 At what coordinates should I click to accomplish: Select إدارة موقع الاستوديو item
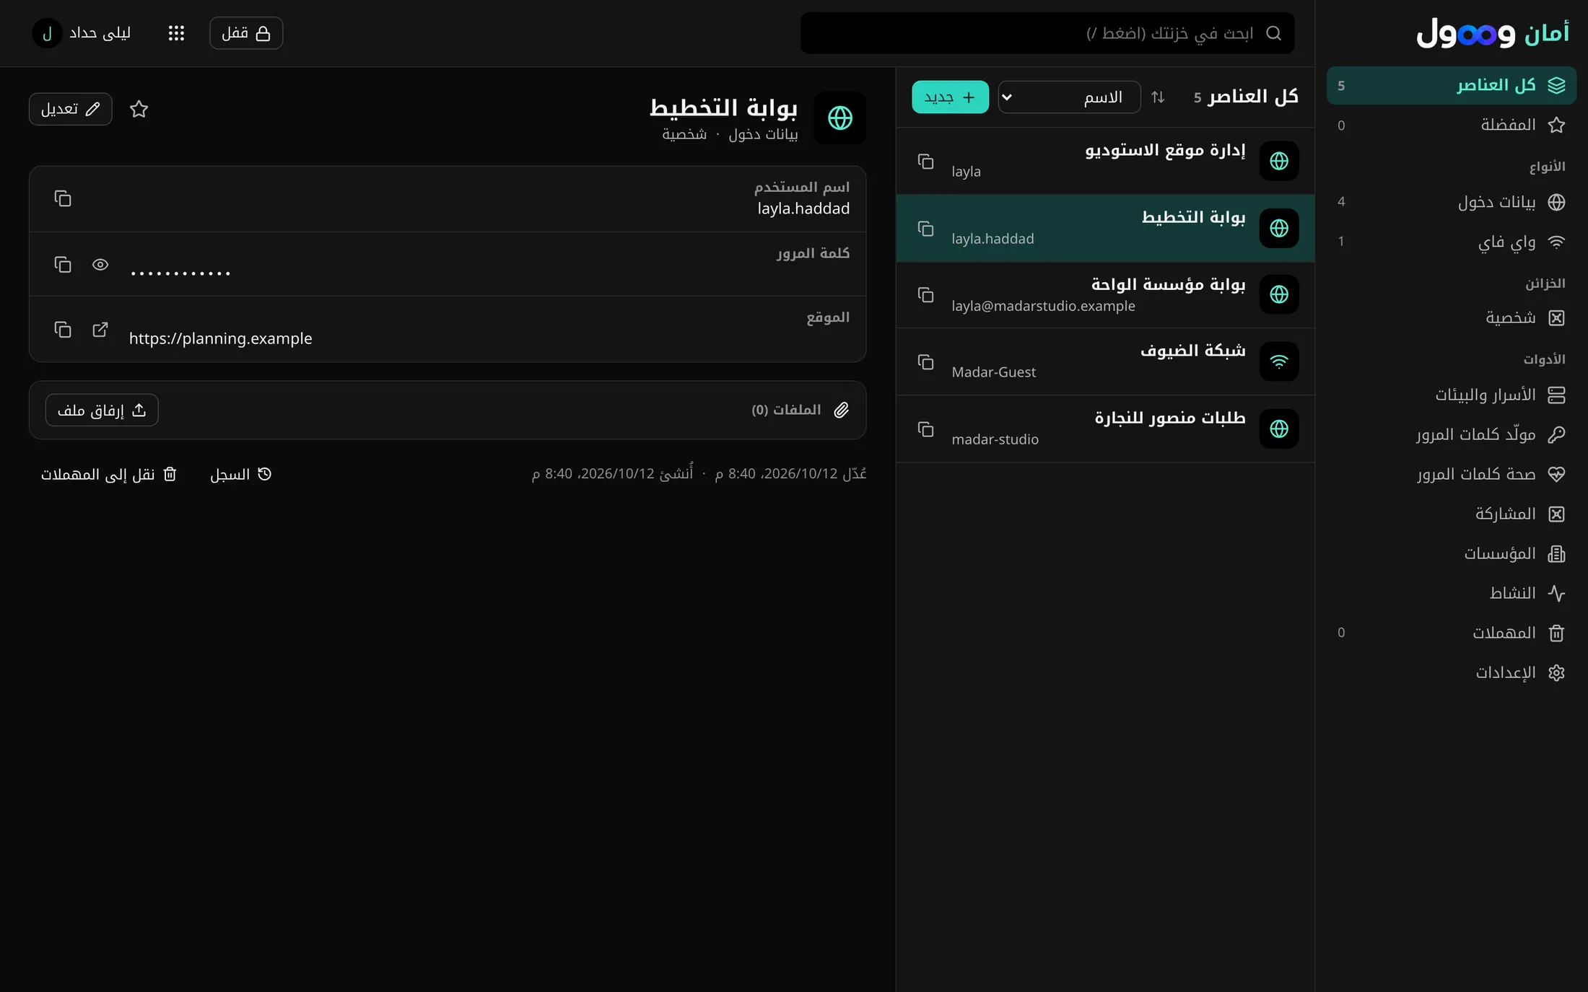[1105, 161]
